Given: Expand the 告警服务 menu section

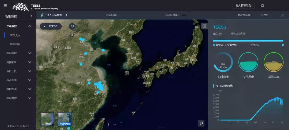Looking at the screenshot, I should point(19,62).
